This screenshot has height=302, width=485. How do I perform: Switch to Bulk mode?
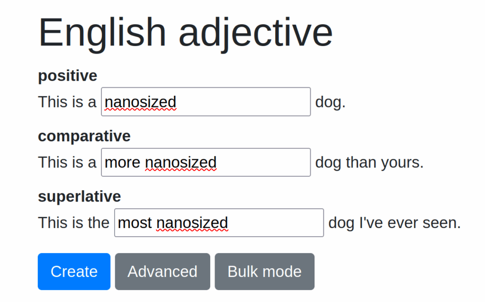(264, 272)
